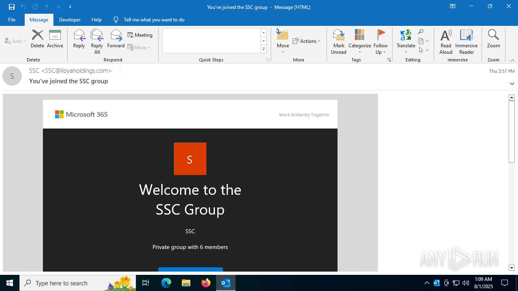Expand the message header details
The height and width of the screenshot is (291, 518).
click(512, 84)
